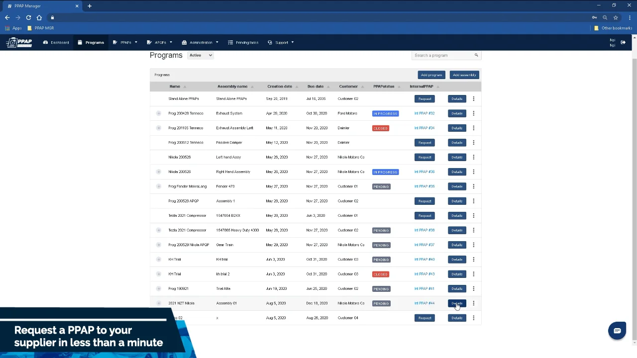
Task: Click the browser home icon
Action: 39,17
